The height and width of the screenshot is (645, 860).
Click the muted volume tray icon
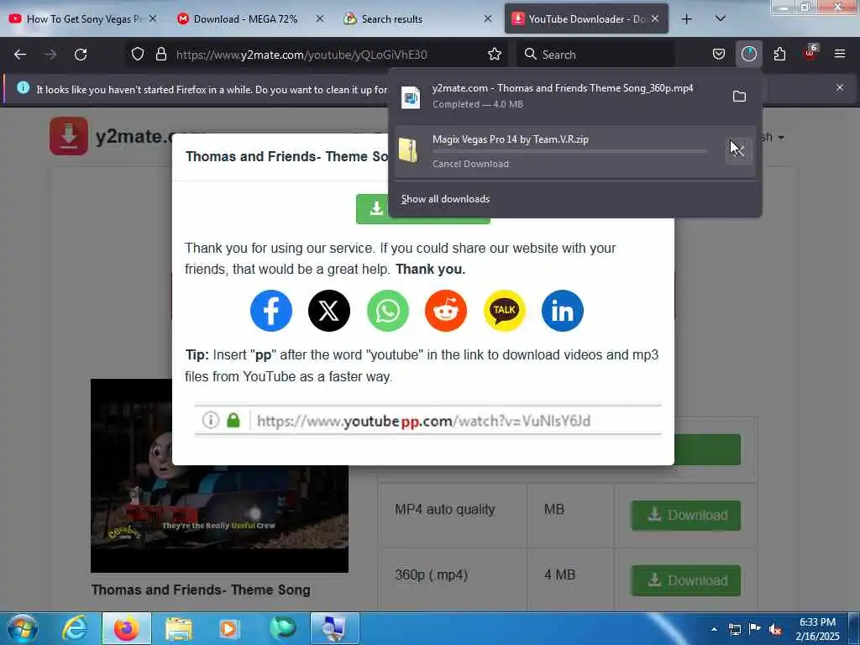click(775, 630)
